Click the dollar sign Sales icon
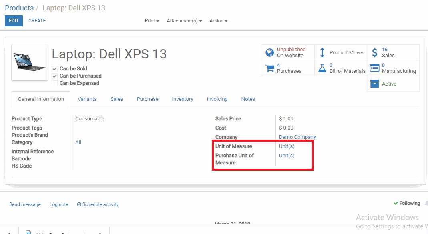The width and height of the screenshot is (428, 234). pos(375,52)
